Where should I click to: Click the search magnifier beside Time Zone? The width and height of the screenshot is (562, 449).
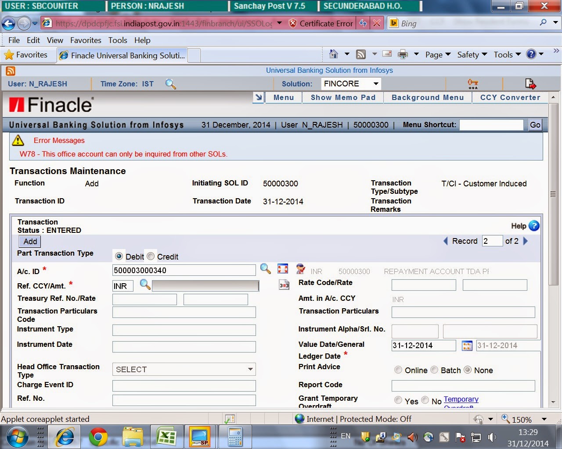171,84
